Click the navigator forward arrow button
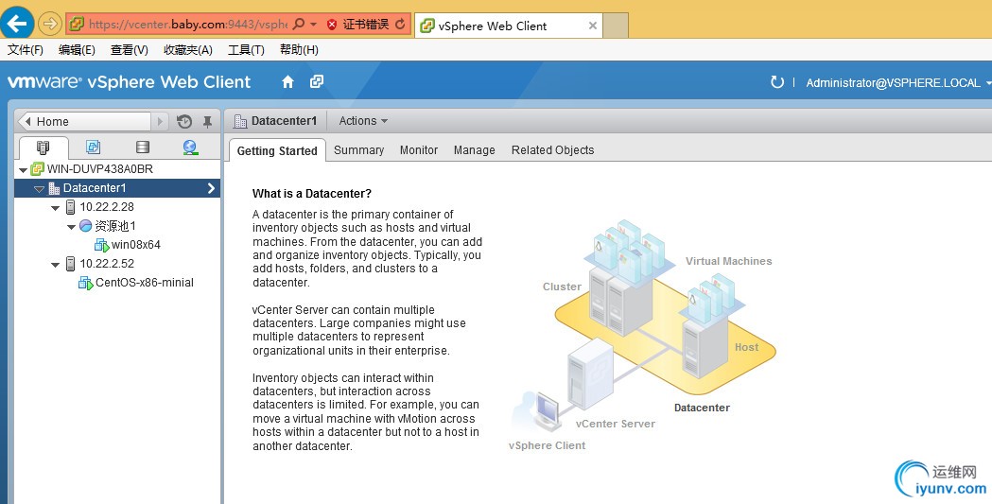Image resolution: width=992 pixels, height=504 pixels. (160, 121)
